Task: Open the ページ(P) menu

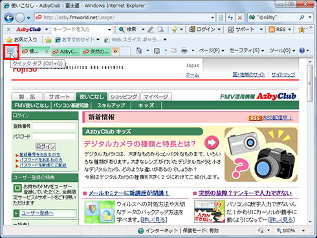Action: click(212, 51)
